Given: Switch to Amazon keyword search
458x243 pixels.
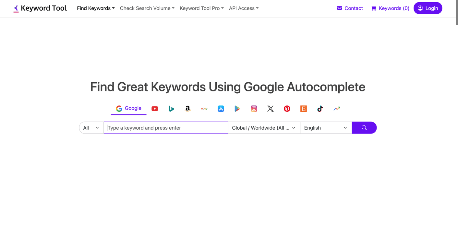Looking at the screenshot, I should (188, 109).
